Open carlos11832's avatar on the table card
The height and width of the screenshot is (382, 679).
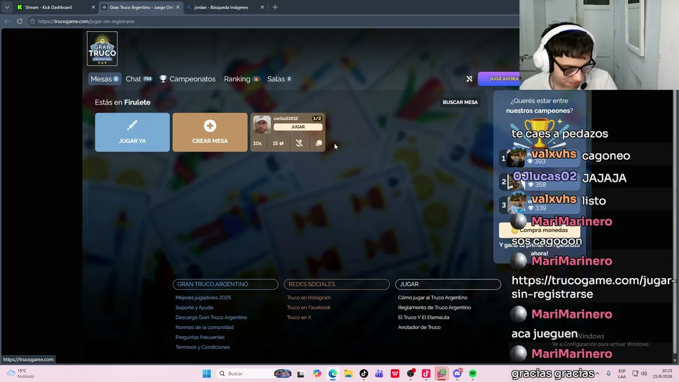(262, 125)
